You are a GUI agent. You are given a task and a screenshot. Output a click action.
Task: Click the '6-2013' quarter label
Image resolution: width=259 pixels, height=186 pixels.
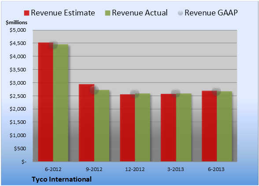216,169
